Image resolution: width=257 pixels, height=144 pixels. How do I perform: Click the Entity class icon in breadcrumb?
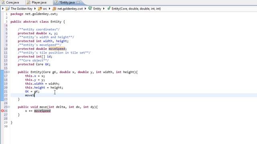[90, 8]
